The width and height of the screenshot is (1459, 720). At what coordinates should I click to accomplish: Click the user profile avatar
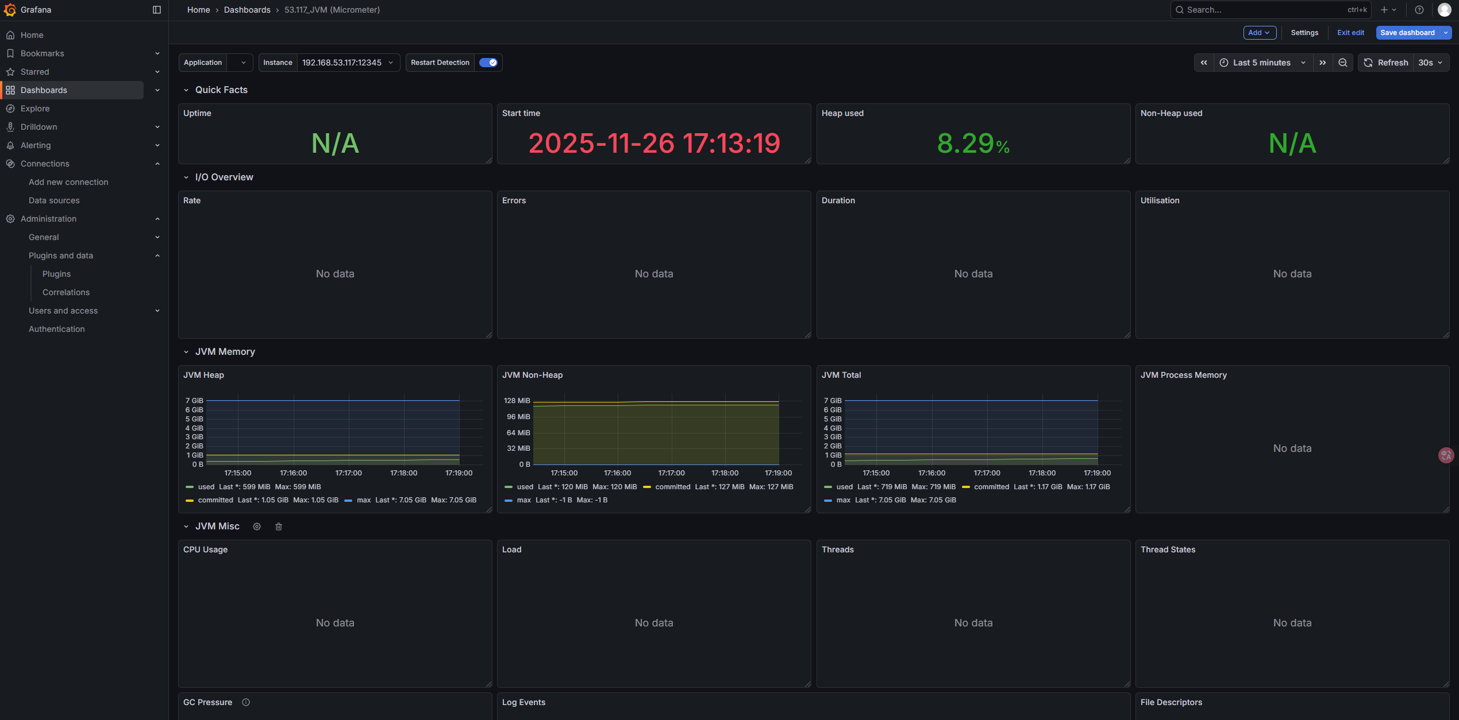(1444, 10)
